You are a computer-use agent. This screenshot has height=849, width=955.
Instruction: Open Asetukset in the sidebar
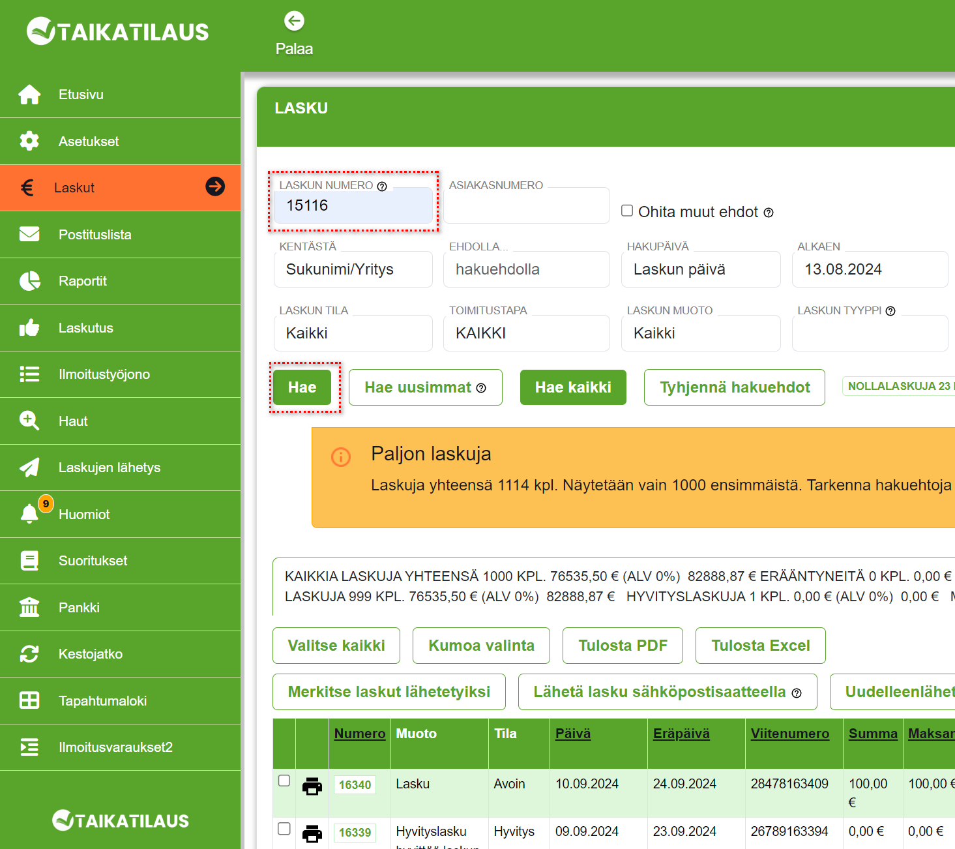point(121,141)
